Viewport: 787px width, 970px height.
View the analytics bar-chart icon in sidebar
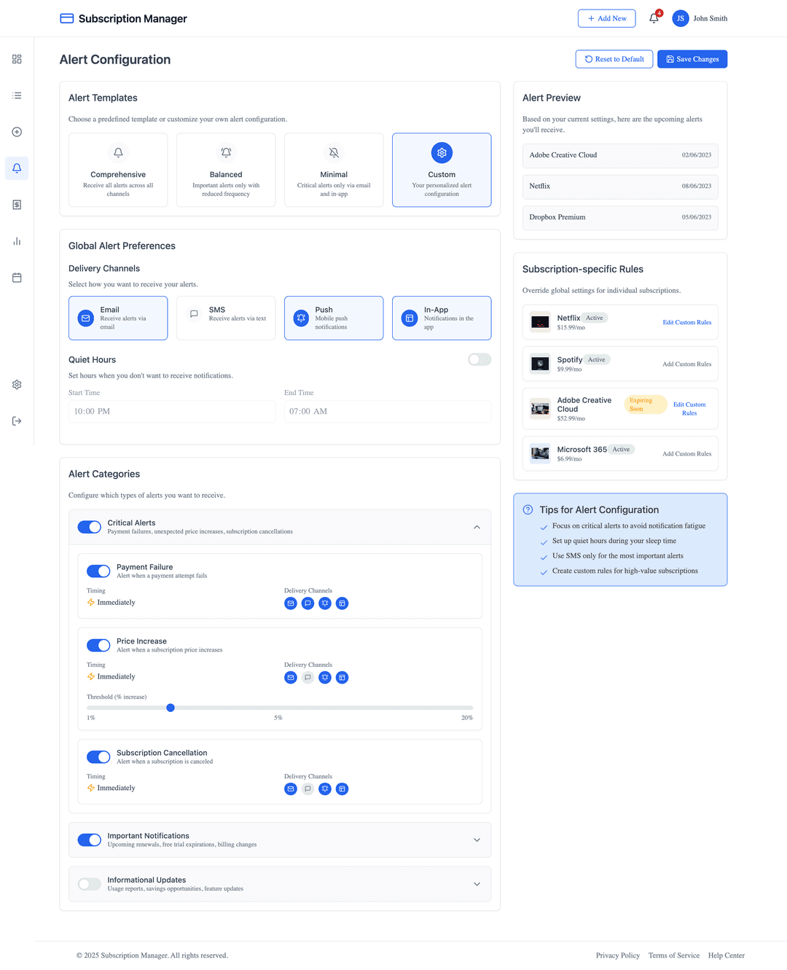16,241
